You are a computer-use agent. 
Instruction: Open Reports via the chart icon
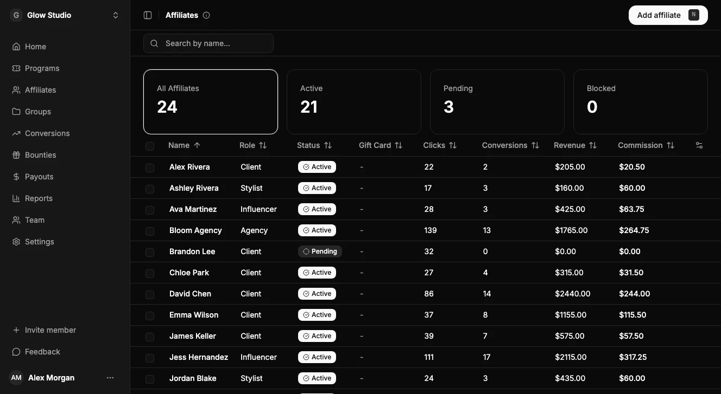[15, 198]
